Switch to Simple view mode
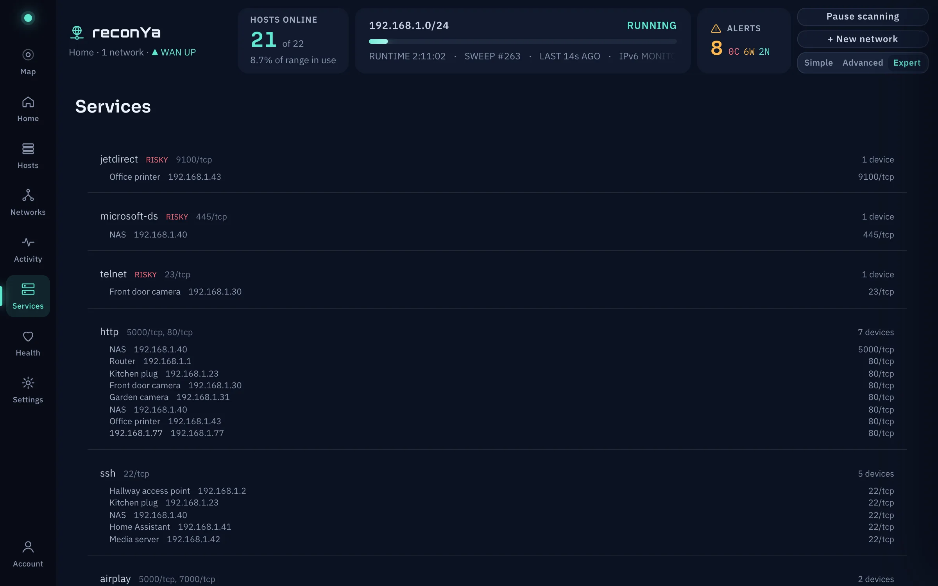 pyautogui.click(x=818, y=63)
